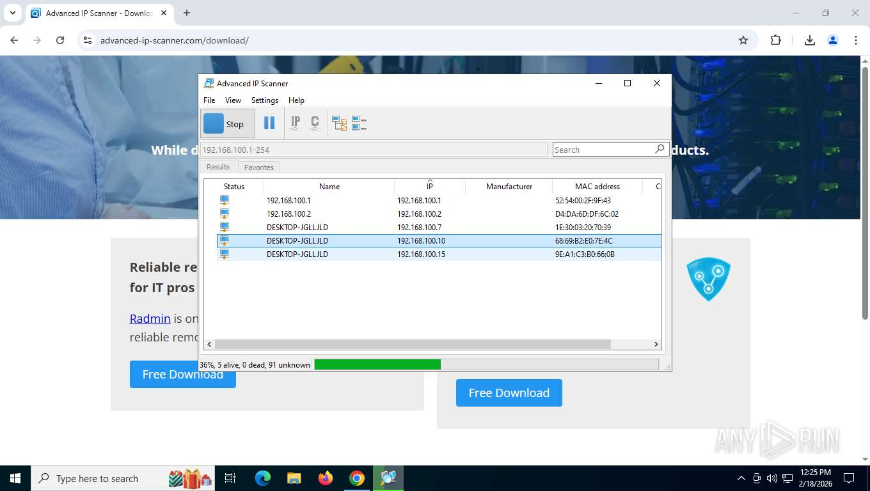
Task: Click the horizontal scrollbar left arrow in results
Action: click(x=209, y=345)
